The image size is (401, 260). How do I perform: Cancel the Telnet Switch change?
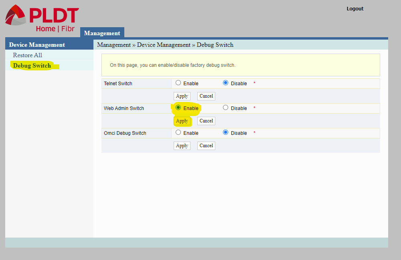tap(206, 96)
